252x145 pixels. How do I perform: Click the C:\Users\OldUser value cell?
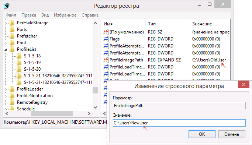click(209, 60)
